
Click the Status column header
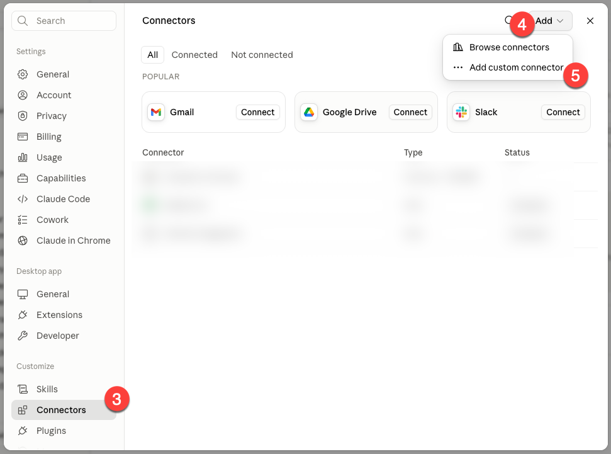[x=517, y=152]
